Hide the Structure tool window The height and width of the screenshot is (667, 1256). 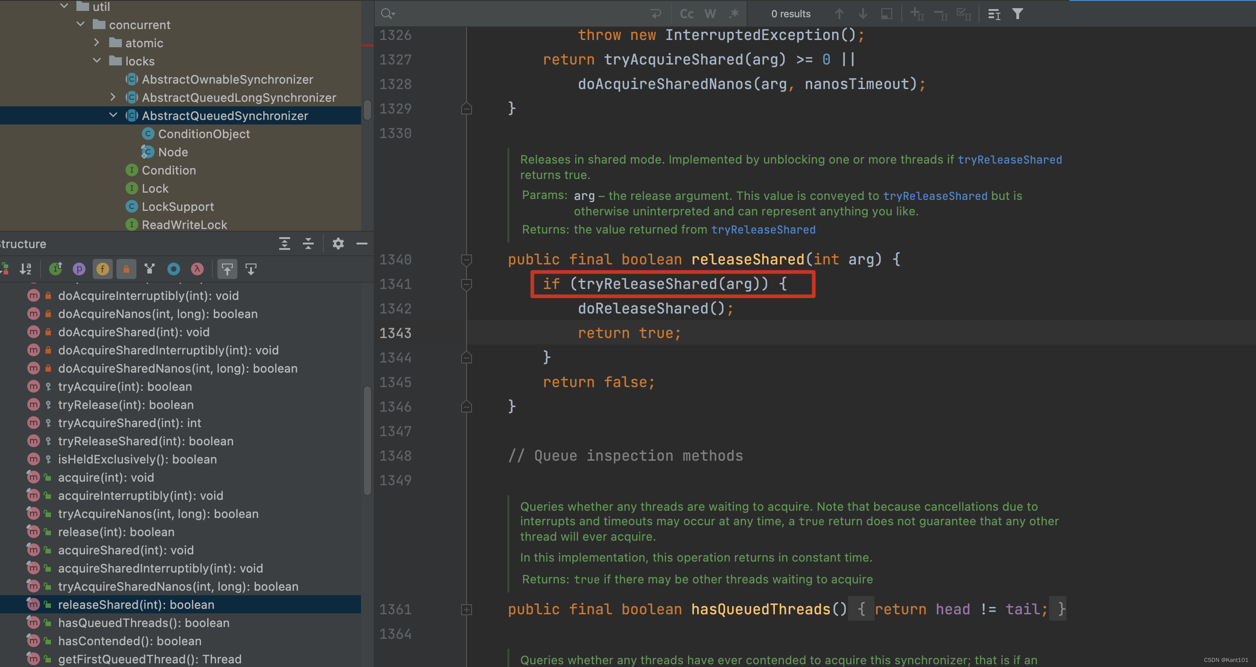[x=362, y=244]
